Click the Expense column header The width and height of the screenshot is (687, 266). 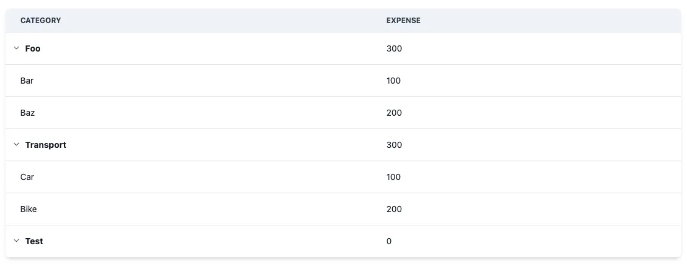click(x=403, y=21)
